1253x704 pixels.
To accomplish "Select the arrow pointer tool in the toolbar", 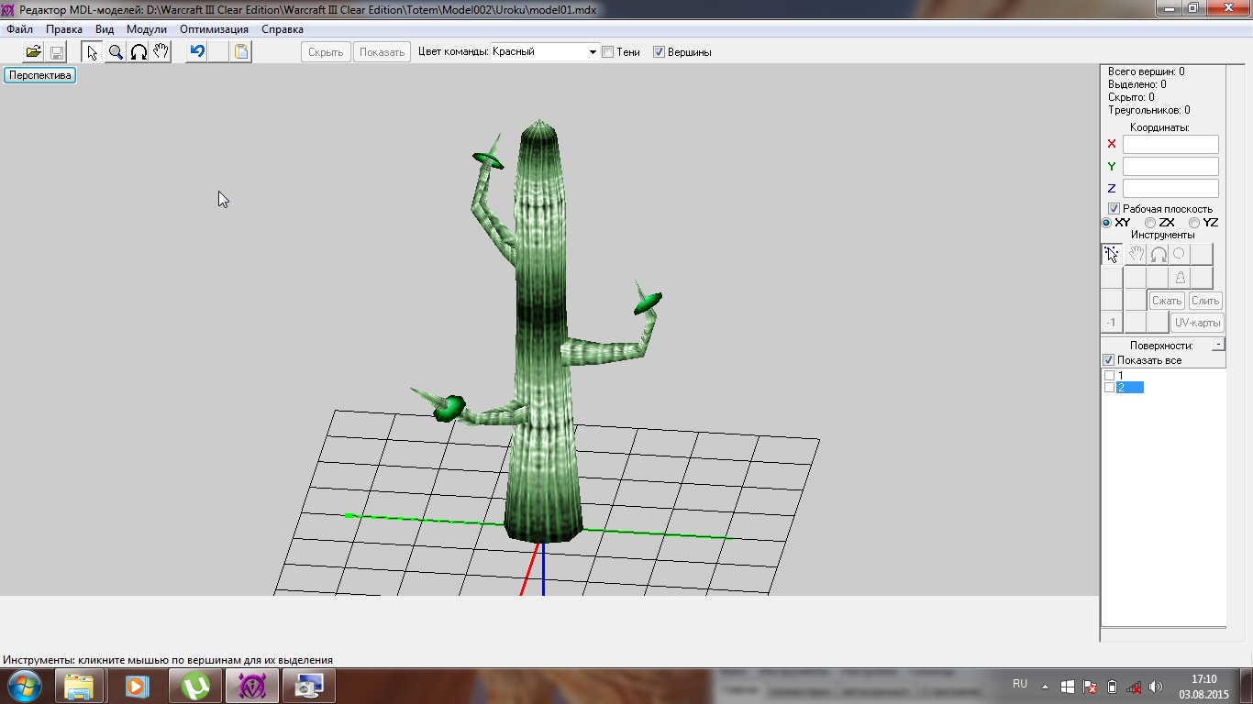I will click(x=92, y=52).
